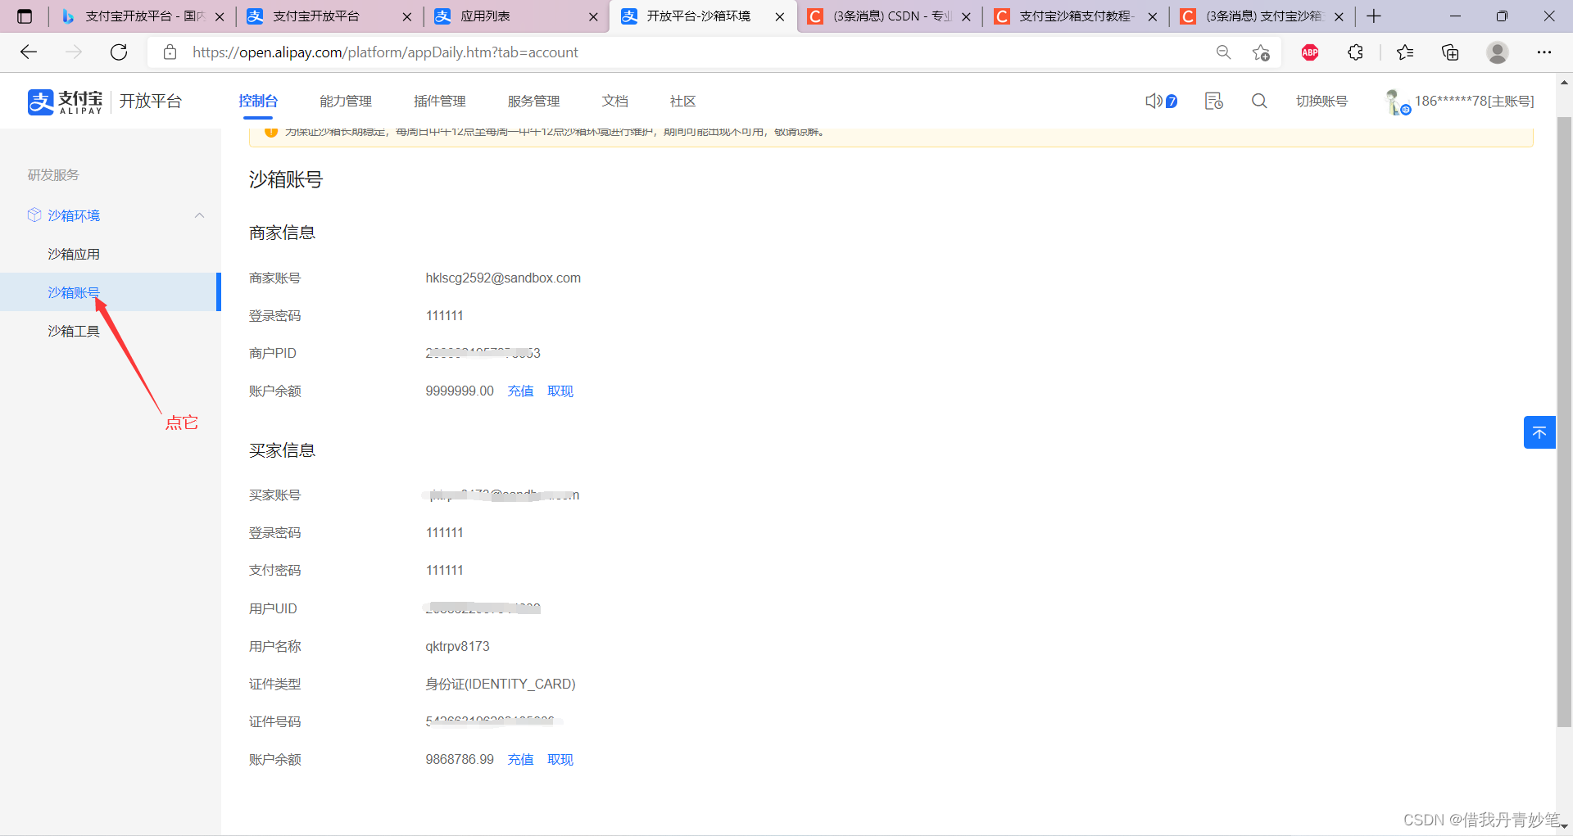The width and height of the screenshot is (1573, 836).
Task: Open 社区 in top navigation
Action: pyautogui.click(x=683, y=101)
